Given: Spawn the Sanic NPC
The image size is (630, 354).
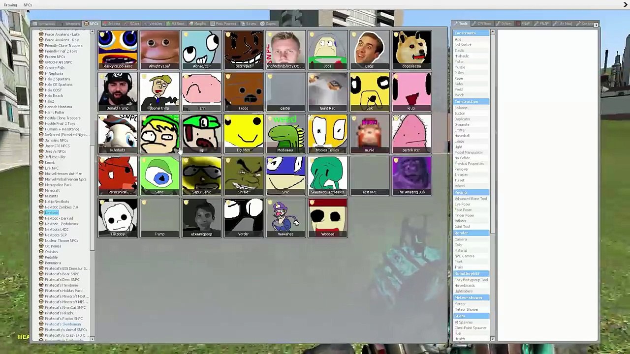Looking at the screenshot, I should 159,176.
